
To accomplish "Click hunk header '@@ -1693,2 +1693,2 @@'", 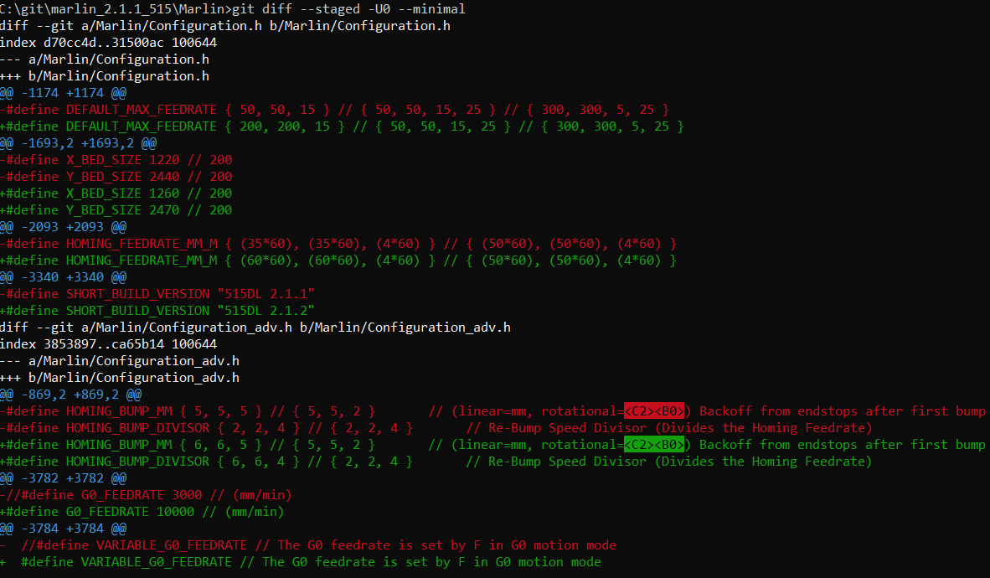I will point(78,142).
